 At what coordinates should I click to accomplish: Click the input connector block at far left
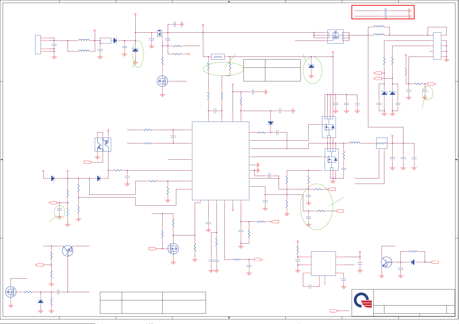click(38, 45)
